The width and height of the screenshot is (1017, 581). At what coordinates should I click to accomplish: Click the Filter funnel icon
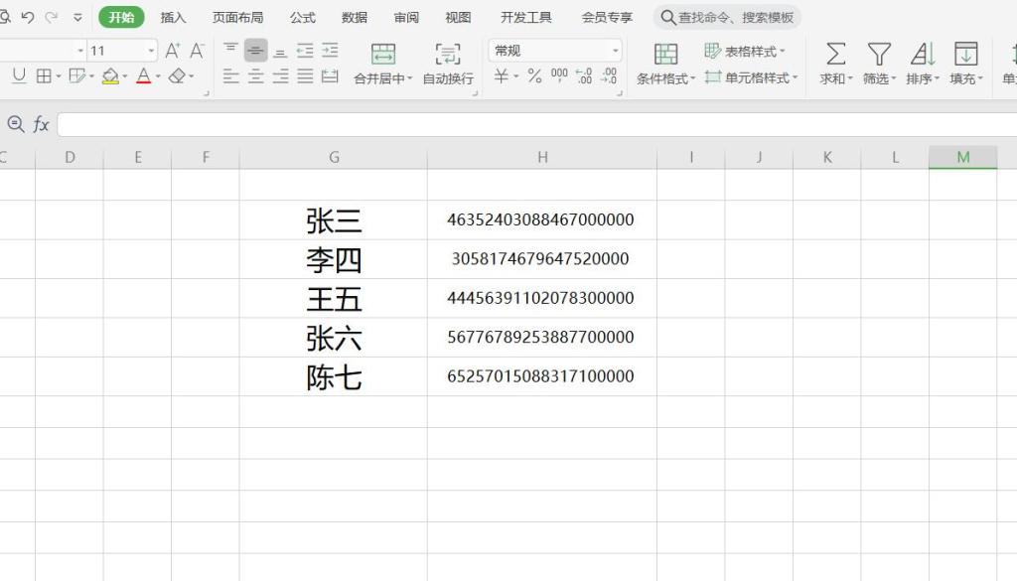pos(879,55)
